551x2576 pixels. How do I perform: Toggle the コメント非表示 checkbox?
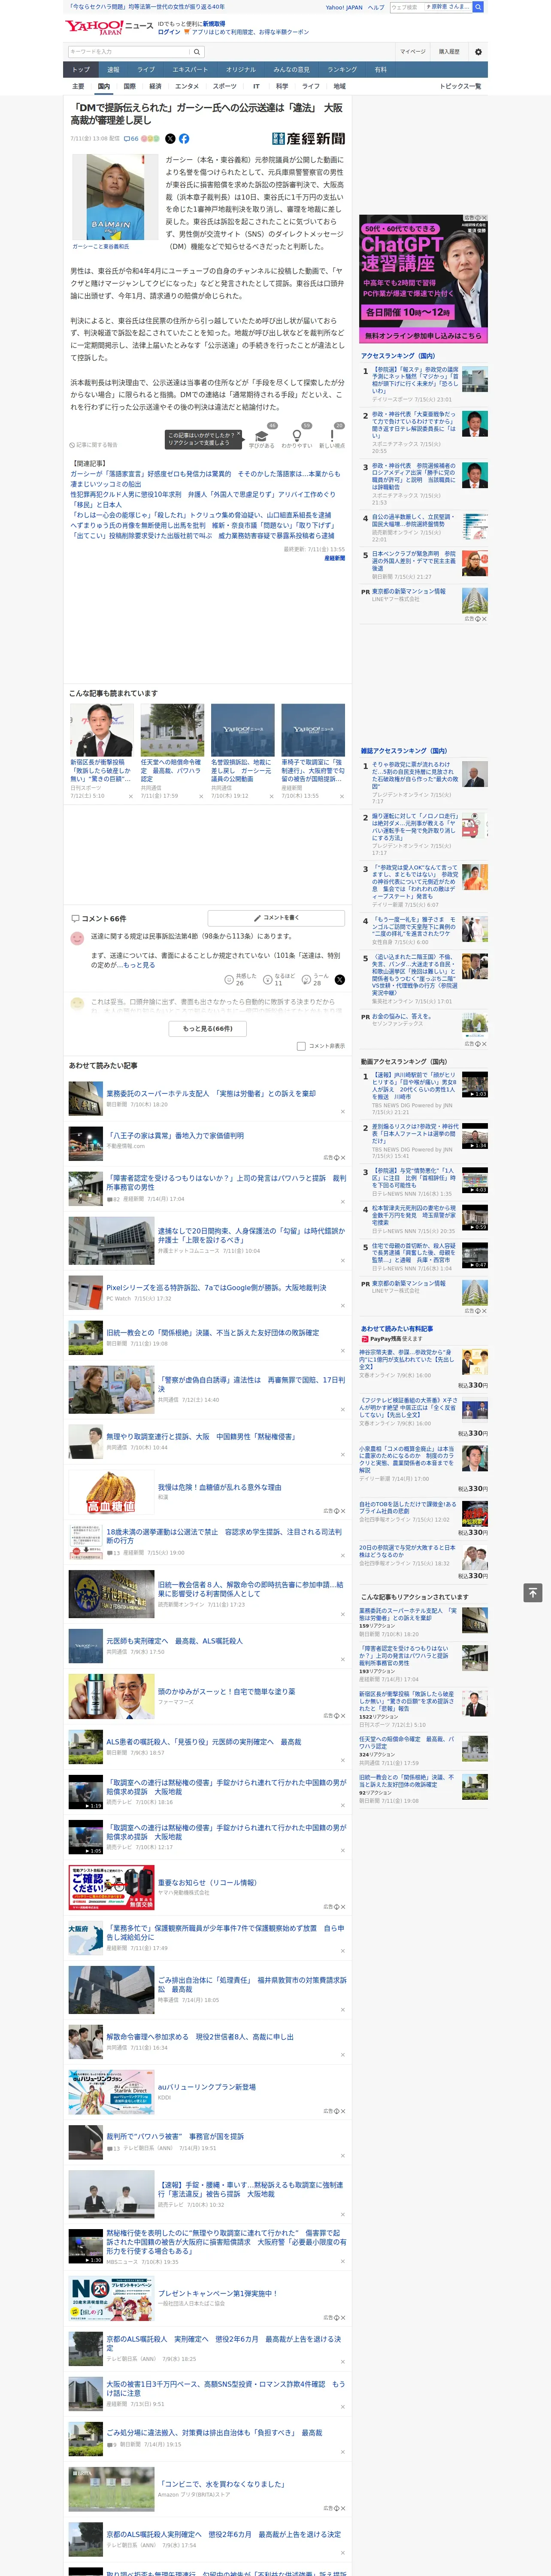click(301, 1046)
